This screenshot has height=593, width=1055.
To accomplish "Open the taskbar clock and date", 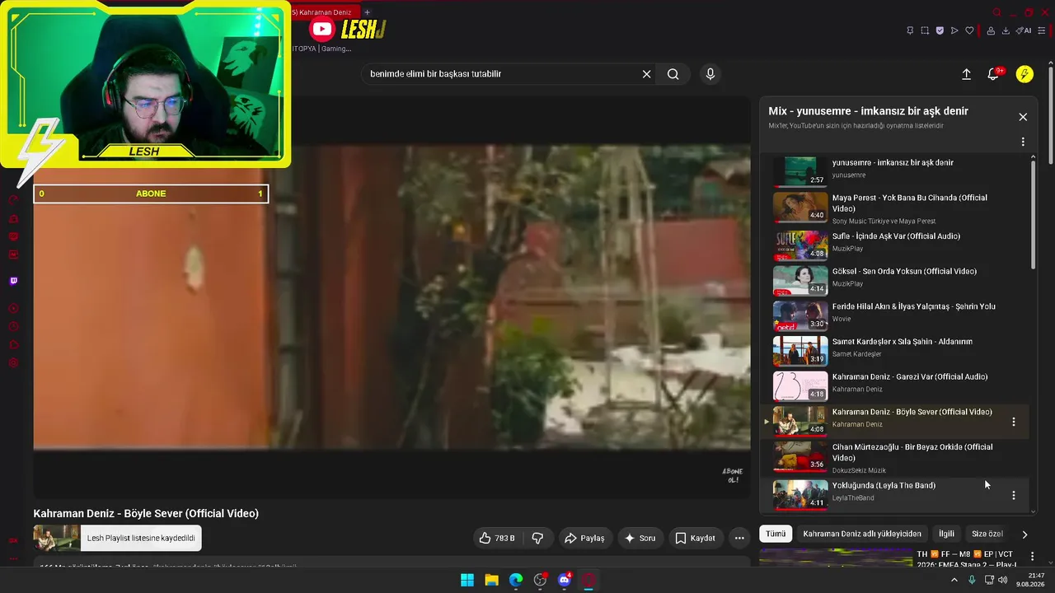I will [1031, 580].
